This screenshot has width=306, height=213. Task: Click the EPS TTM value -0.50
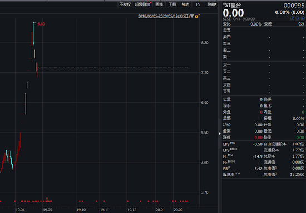coord(258,144)
